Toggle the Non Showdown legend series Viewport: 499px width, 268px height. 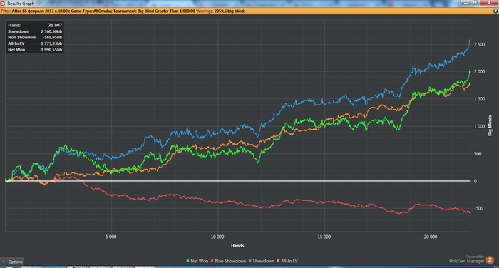point(228,261)
